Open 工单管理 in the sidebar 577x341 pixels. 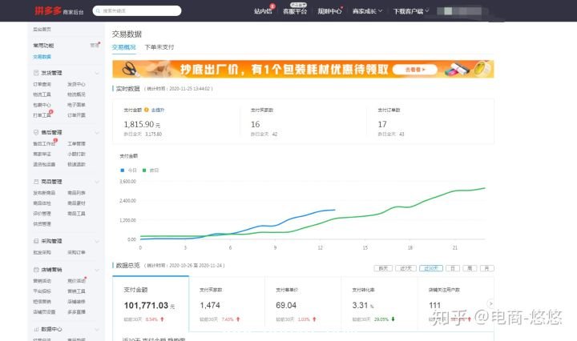pyautogui.click(x=76, y=143)
